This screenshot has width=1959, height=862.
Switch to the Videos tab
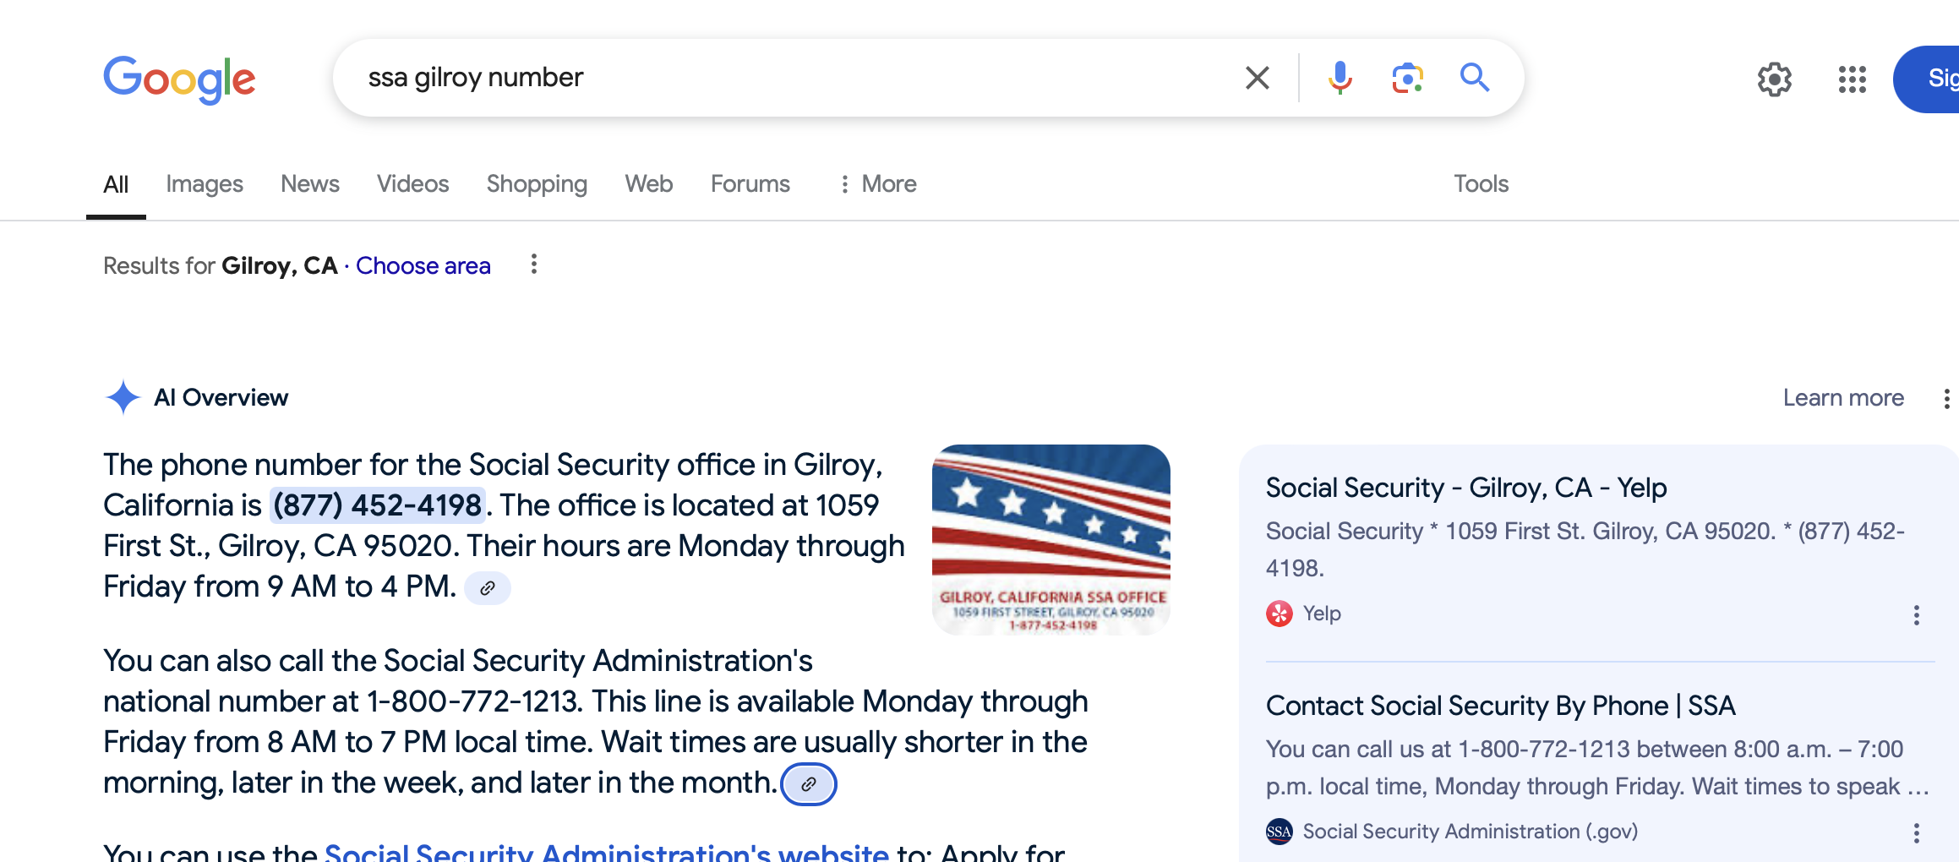click(412, 184)
